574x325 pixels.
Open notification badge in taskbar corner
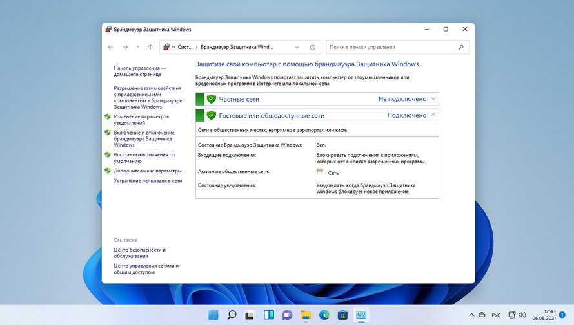pyautogui.click(x=562, y=315)
